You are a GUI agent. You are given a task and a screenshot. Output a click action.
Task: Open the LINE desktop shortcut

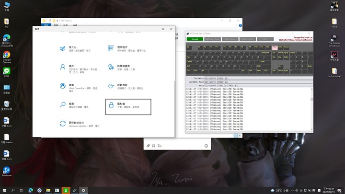(x=7, y=72)
